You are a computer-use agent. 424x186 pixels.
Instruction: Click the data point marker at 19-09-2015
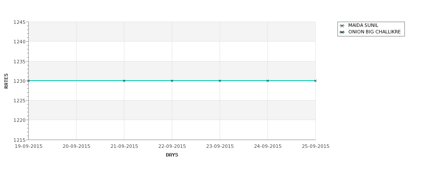[x=29, y=81]
